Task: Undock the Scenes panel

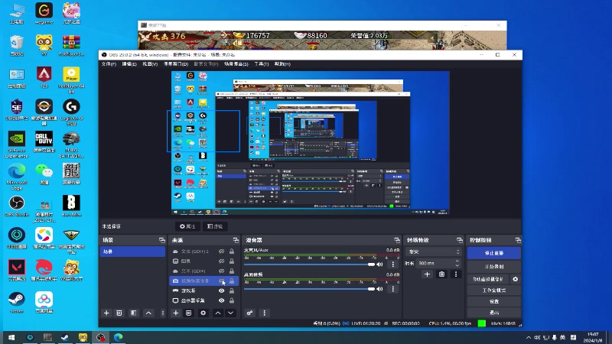Action: 162,240
